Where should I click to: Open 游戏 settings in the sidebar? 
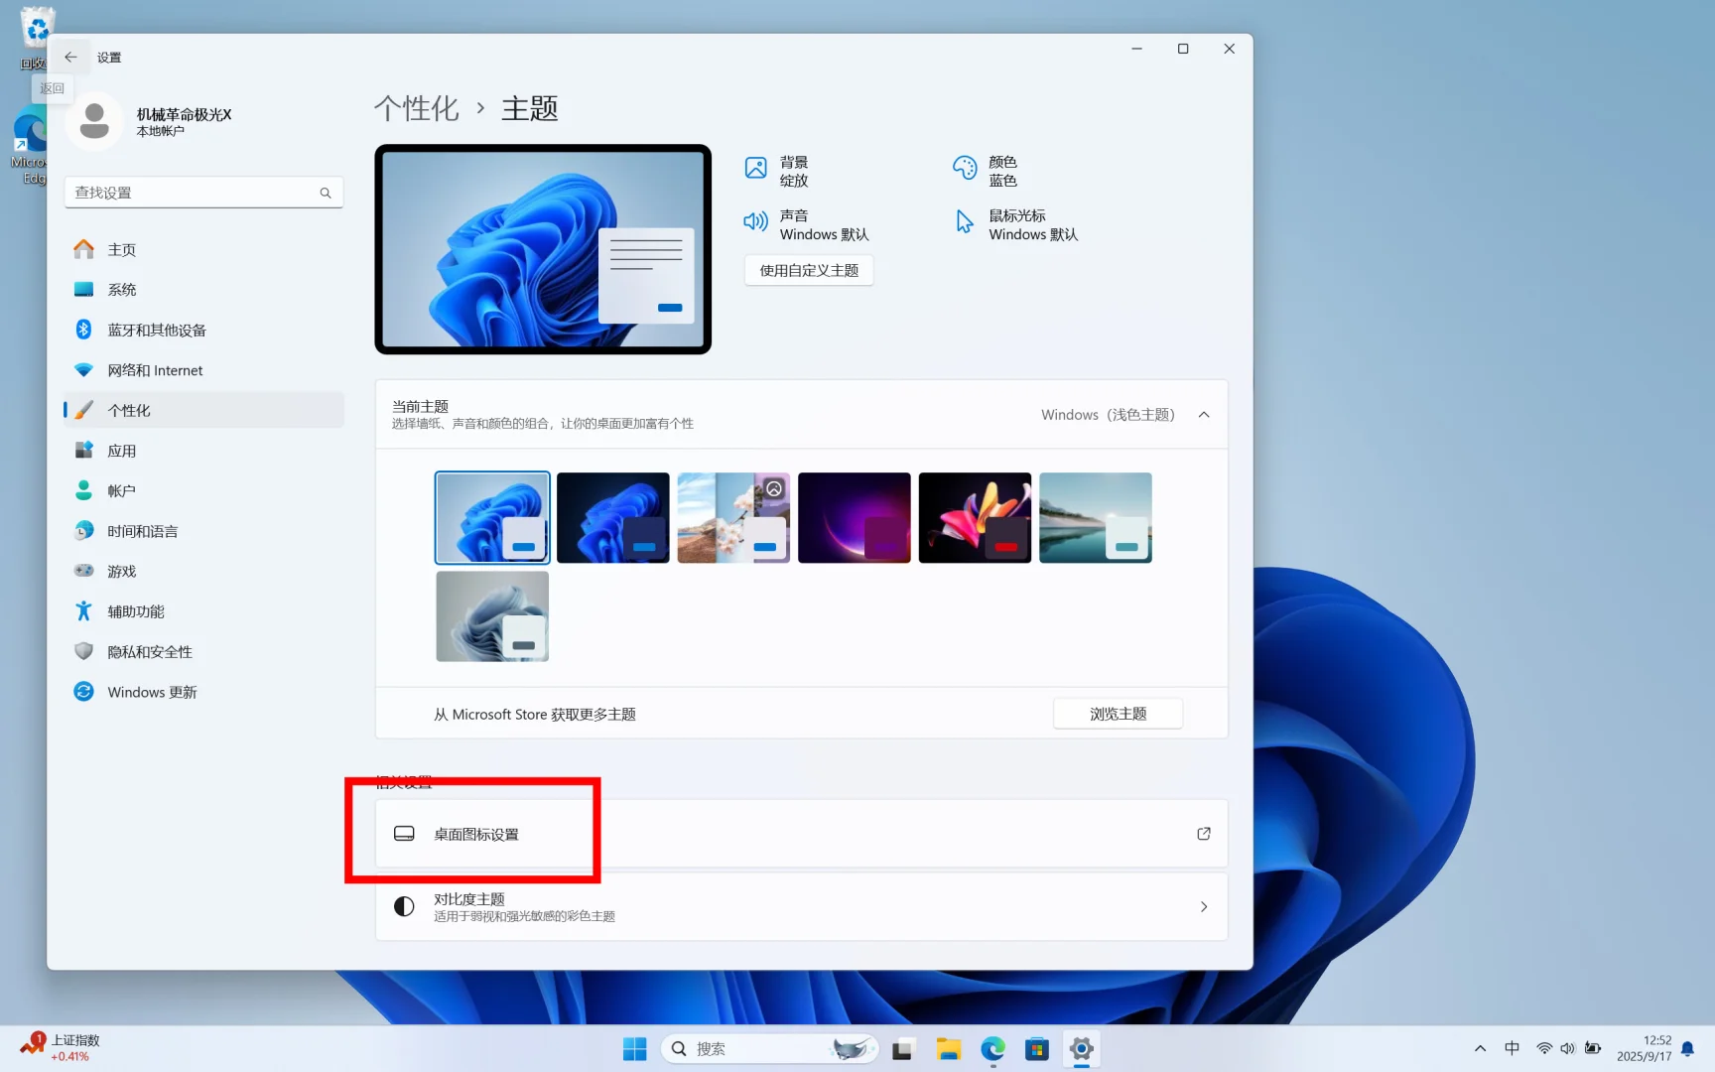122,571
